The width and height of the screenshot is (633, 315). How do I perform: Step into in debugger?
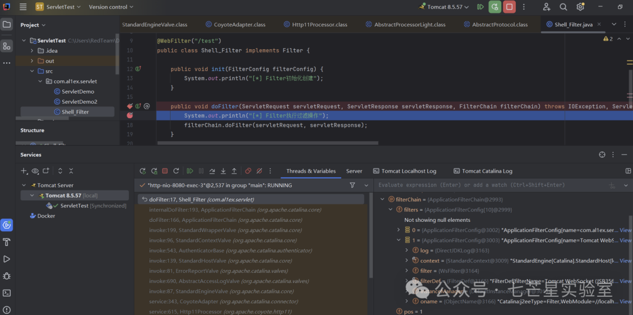[223, 171]
